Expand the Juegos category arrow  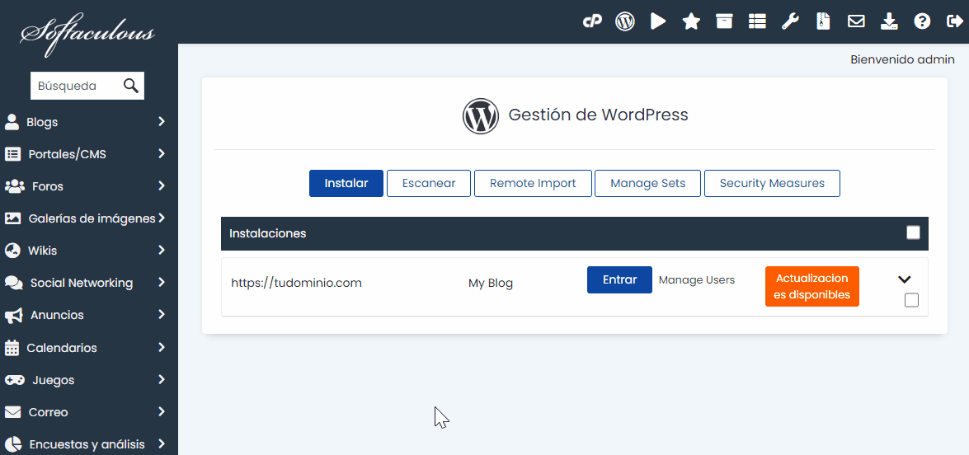[162, 380]
